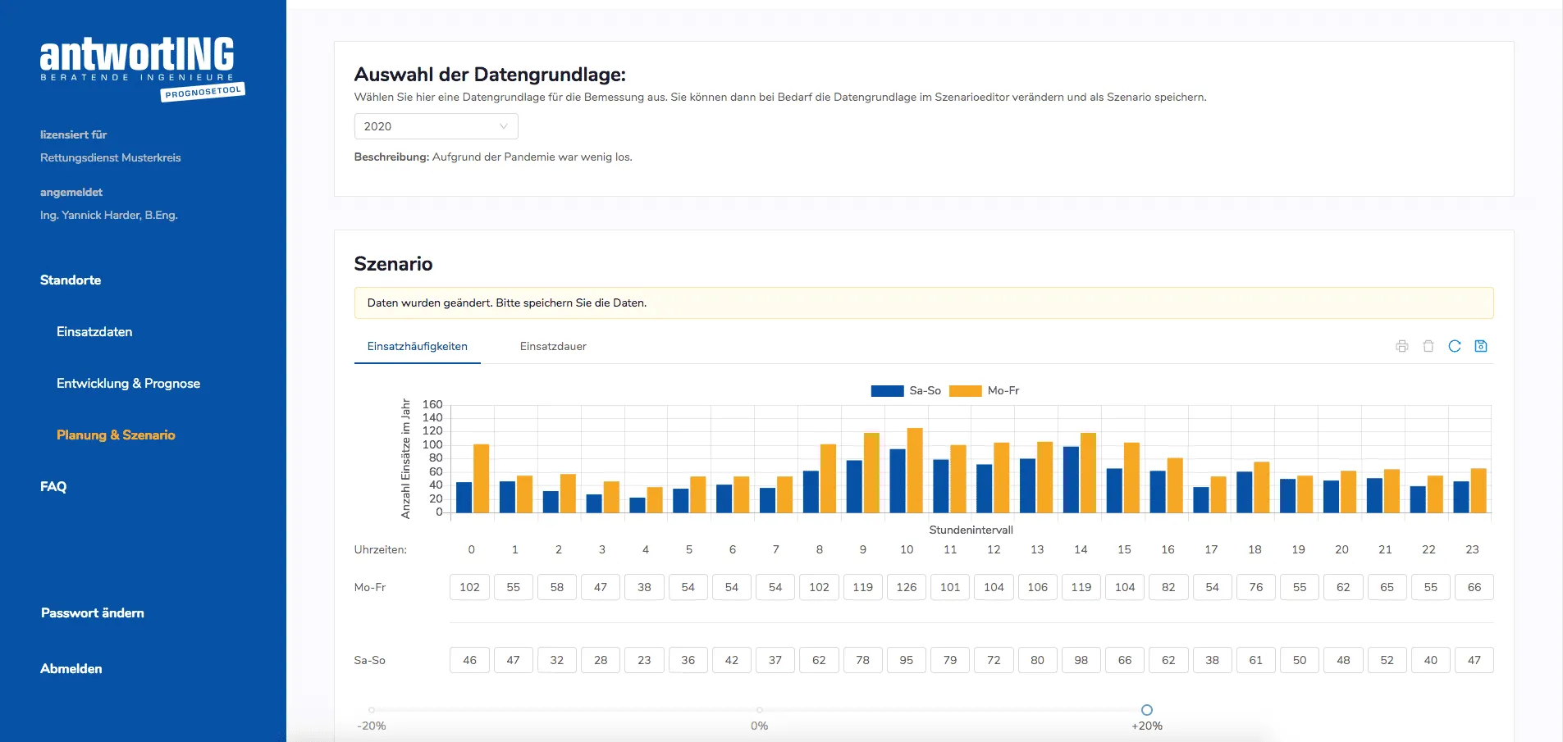Click the print scenario icon
Screen dimensions: 1563x742
pos(1402,346)
